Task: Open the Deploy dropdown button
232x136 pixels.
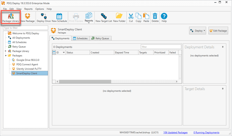Action: pyautogui.click(x=198, y=31)
